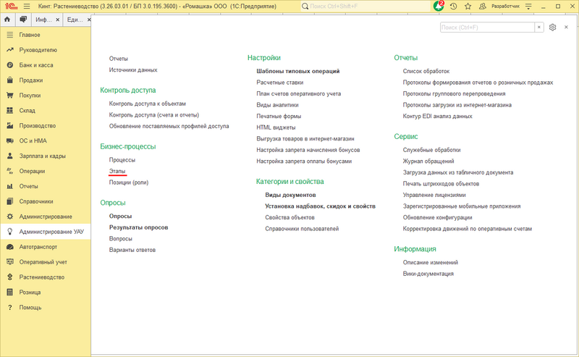Open the service settings lines icon

point(528,7)
